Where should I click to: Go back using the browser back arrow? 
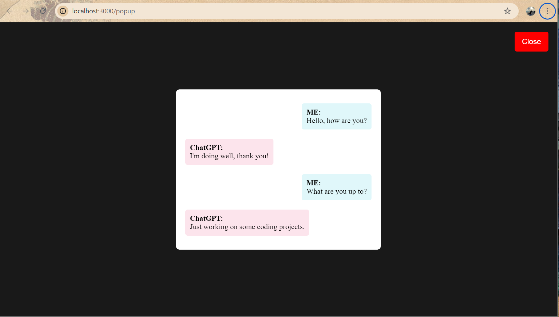coord(9,11)
